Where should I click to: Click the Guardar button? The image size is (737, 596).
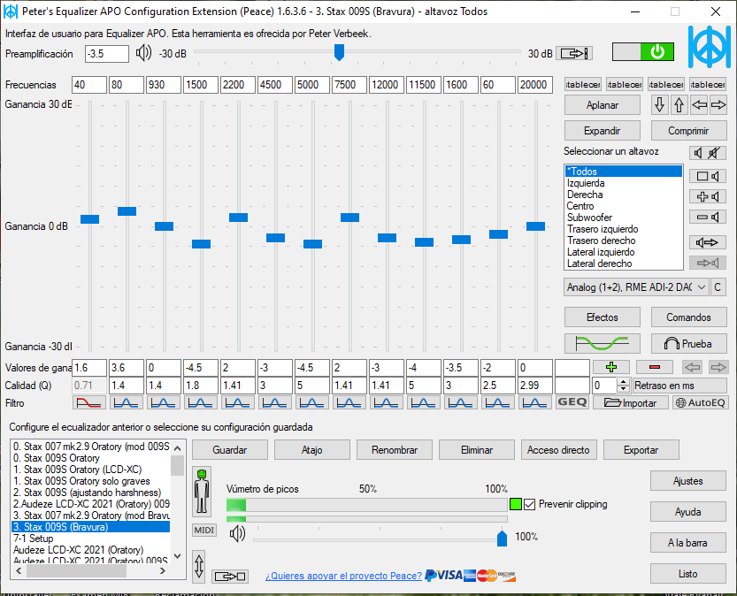coord(229,449)
